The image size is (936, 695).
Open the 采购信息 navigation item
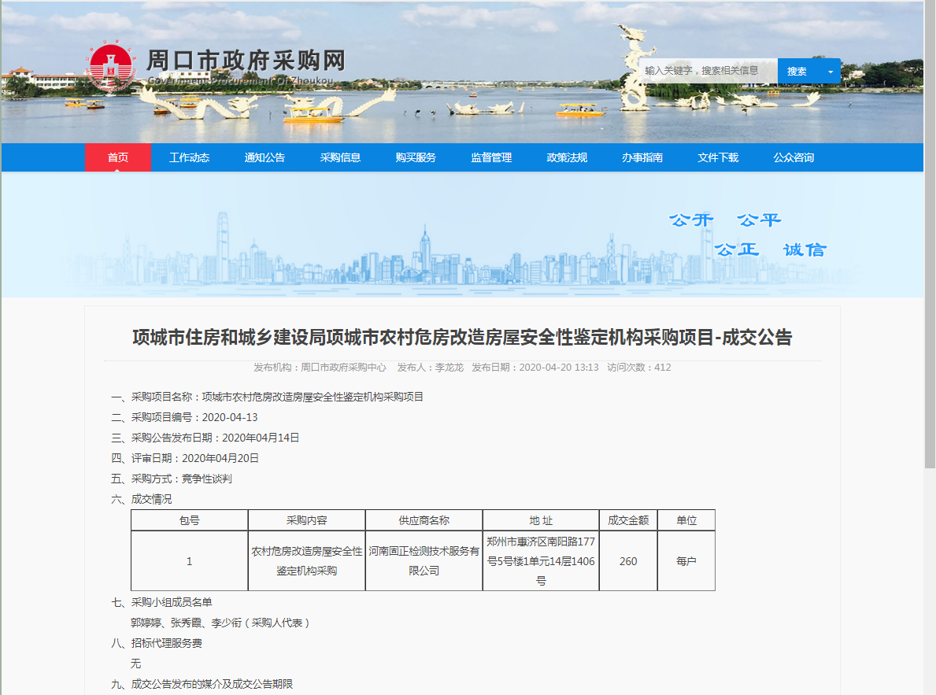pyautogui.click(x=340, y=157)
